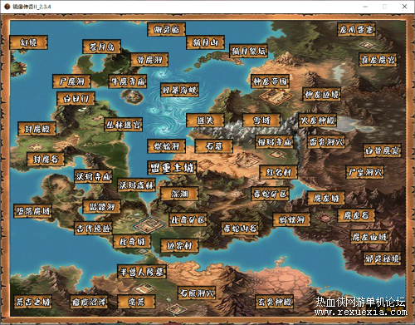Choose 边界村 on the map
The image size is (415, 325).
tap(179, 246)
